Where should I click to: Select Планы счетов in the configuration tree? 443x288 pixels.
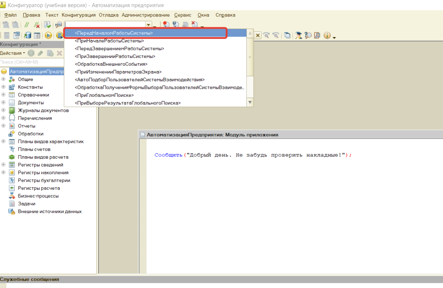tap(34, 149)
